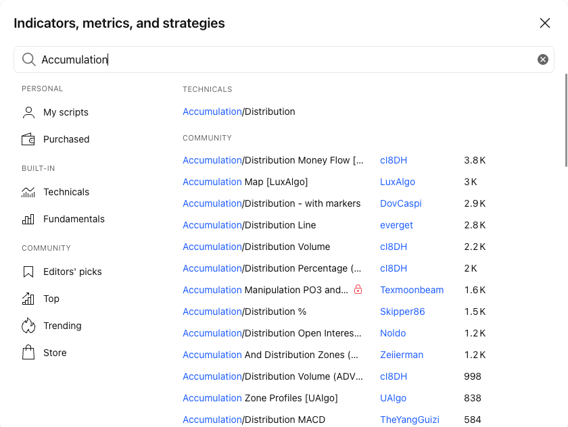This screenshot has width=568, height=427.
Task: Open author UAlgo's profile
Action: [x=393, y=398]
